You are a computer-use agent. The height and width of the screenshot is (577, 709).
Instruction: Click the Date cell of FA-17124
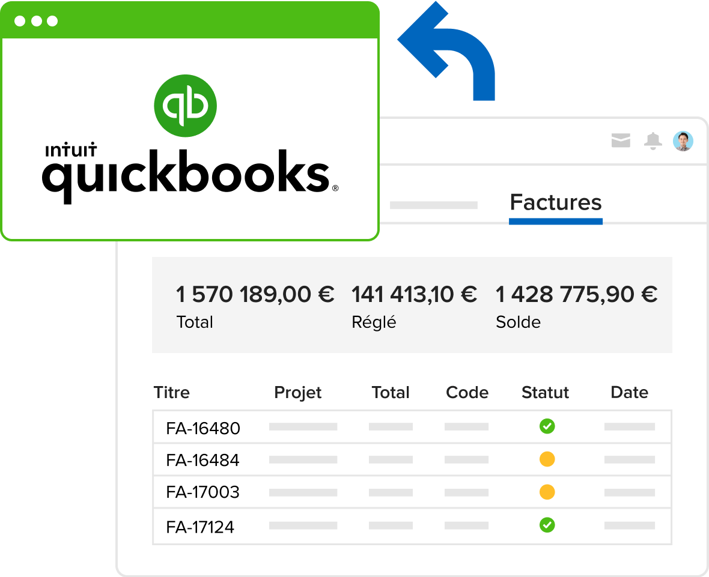[630, 525]
